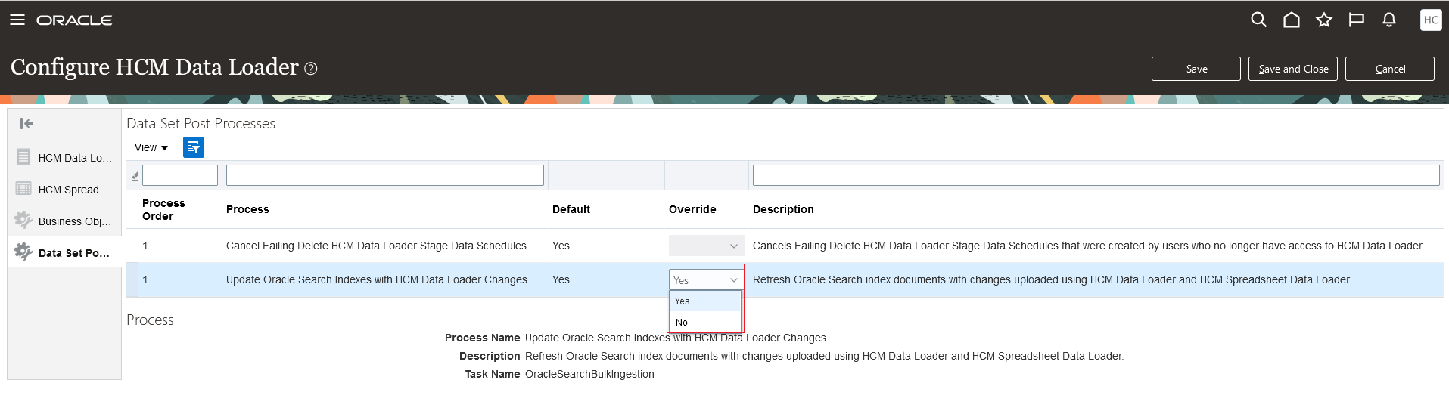
Task: Click Refresh Oracle Search index description cell
Action: click(x=1052, y=279)
